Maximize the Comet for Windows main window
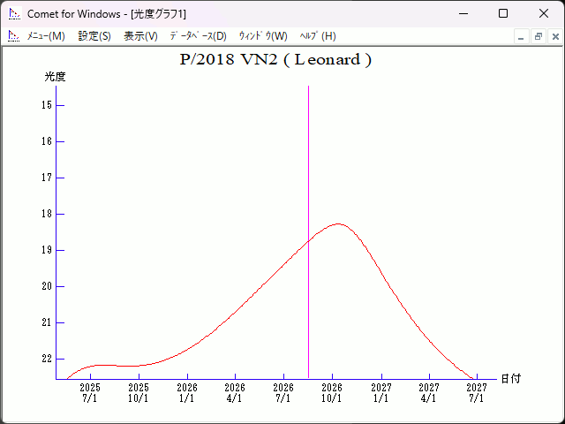Viewport: 565px width, 424px height. (502, 14)
